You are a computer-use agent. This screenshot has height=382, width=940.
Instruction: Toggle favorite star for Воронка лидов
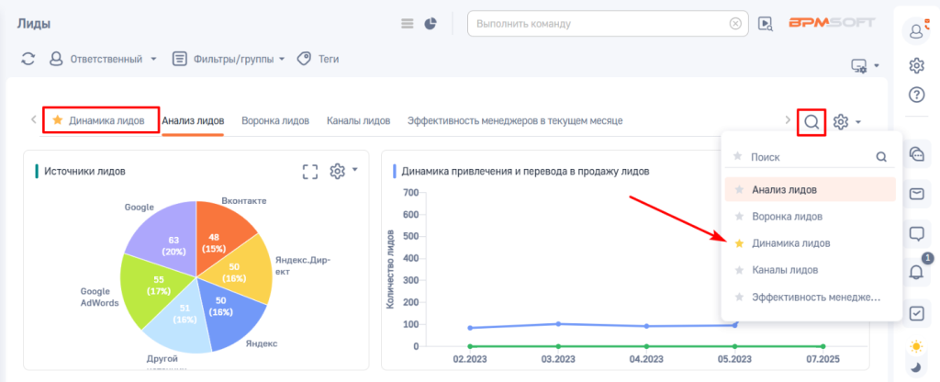pyautogui.click(x=739, y=216)
